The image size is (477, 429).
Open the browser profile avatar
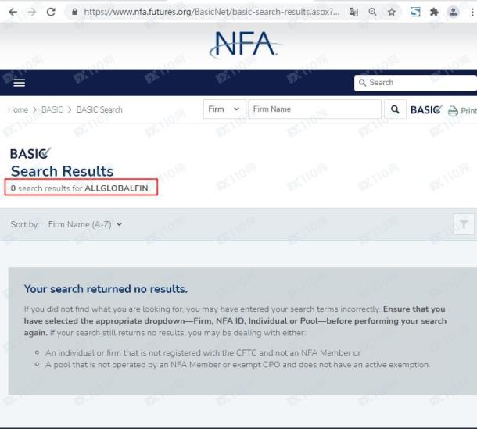coord(453,13)
